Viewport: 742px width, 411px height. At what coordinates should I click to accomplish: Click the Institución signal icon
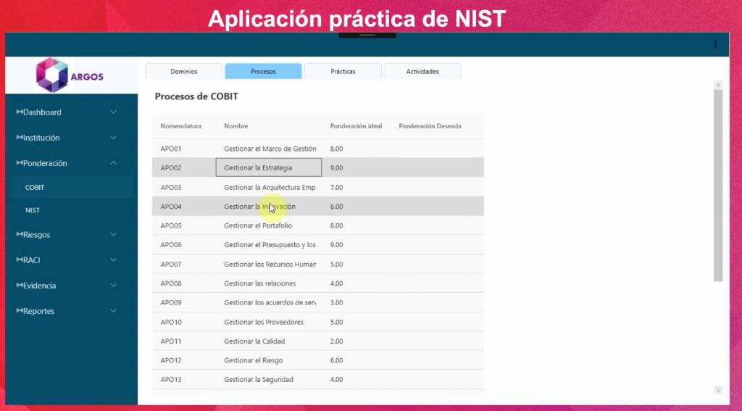20,138
